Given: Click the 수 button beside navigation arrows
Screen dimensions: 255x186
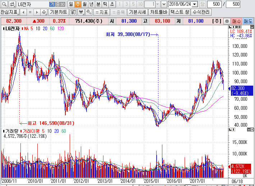Looking at the screenshot, I should pyautogui.click(x=44, y=12).
